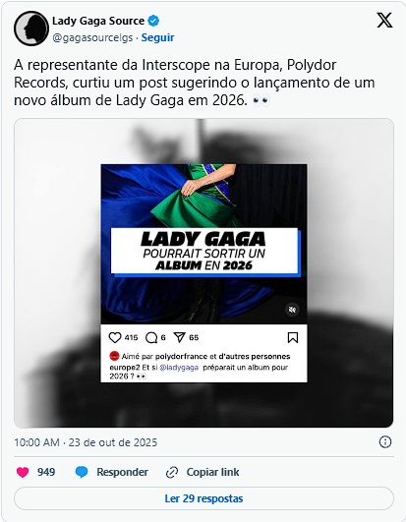
Task: Toggle the Instagram bookmark save icon
Action: 293,337
